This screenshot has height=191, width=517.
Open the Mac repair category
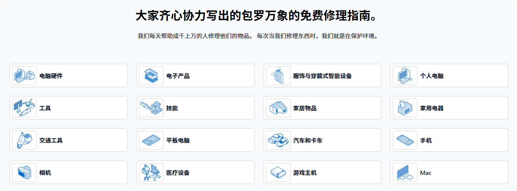click(426, 173)
